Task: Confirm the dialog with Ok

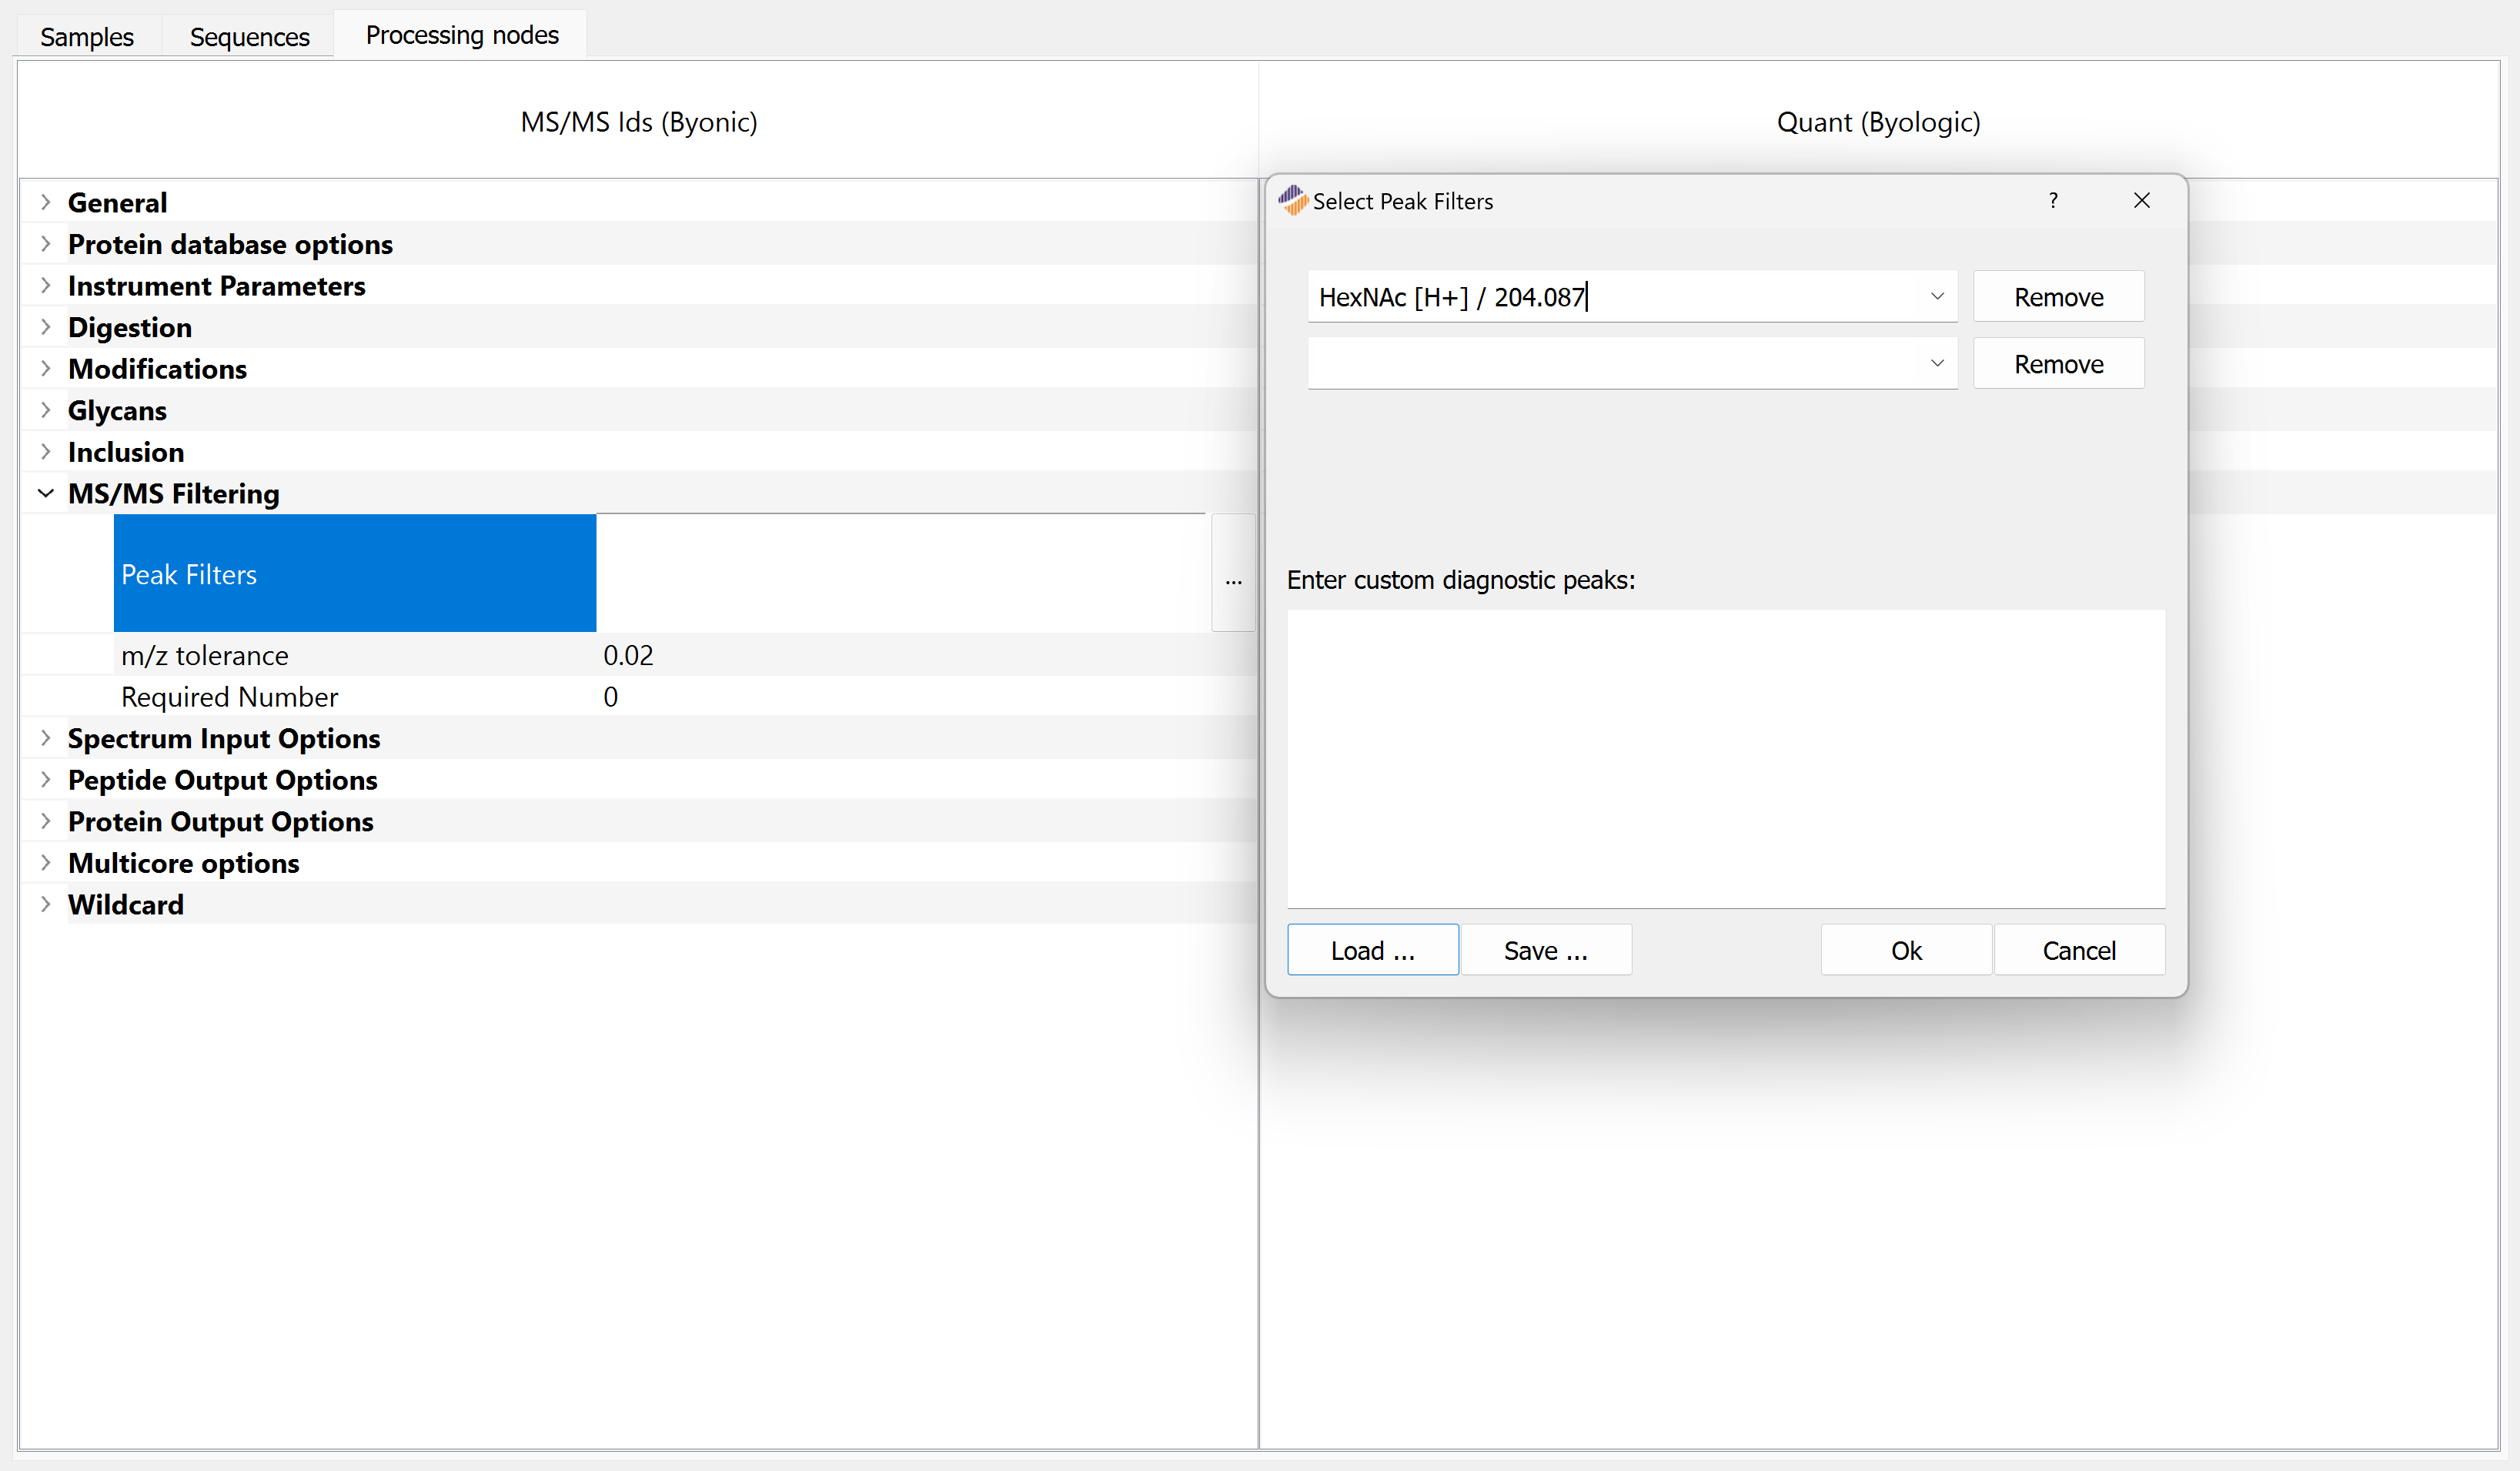Action: [1906, 950]
